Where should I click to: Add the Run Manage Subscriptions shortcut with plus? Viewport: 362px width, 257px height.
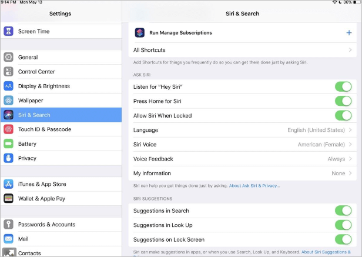tap(349, 32)
